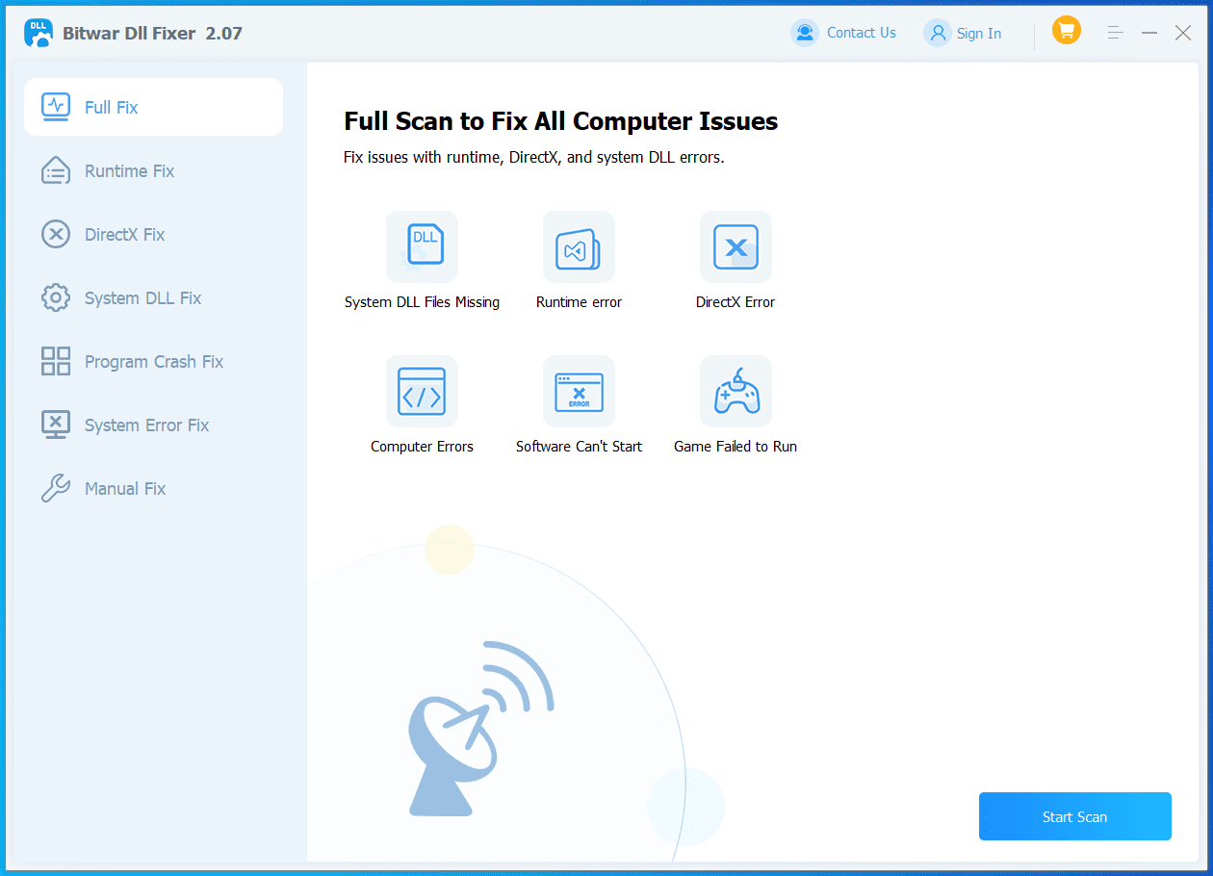Image resolution: width=1213 pixels, height=876 pixels.
Task: Click the 'Bitwar Dll Fixer 2.07' title text
Action: coord(152,34)
